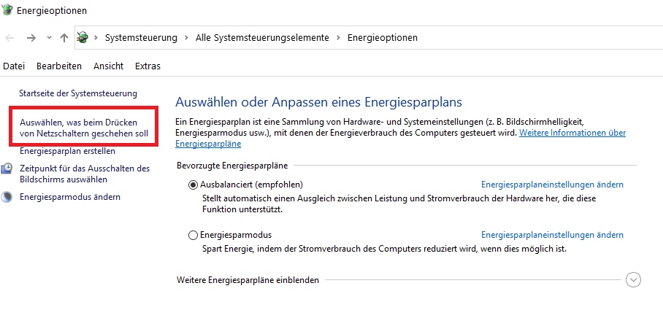This screenshot has width=663, height=310.
Task: Click Alle Systemsteuerungselemente in the address bar
Action: (x=262, y=37)
